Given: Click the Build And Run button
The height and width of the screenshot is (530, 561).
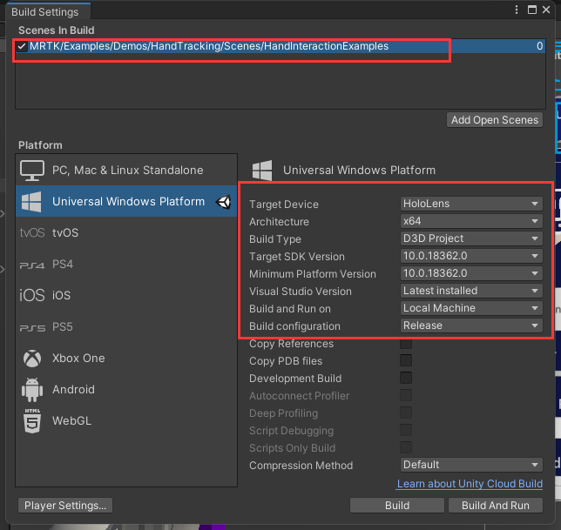Looking at the screenshot, I should (x=495, y=506).
